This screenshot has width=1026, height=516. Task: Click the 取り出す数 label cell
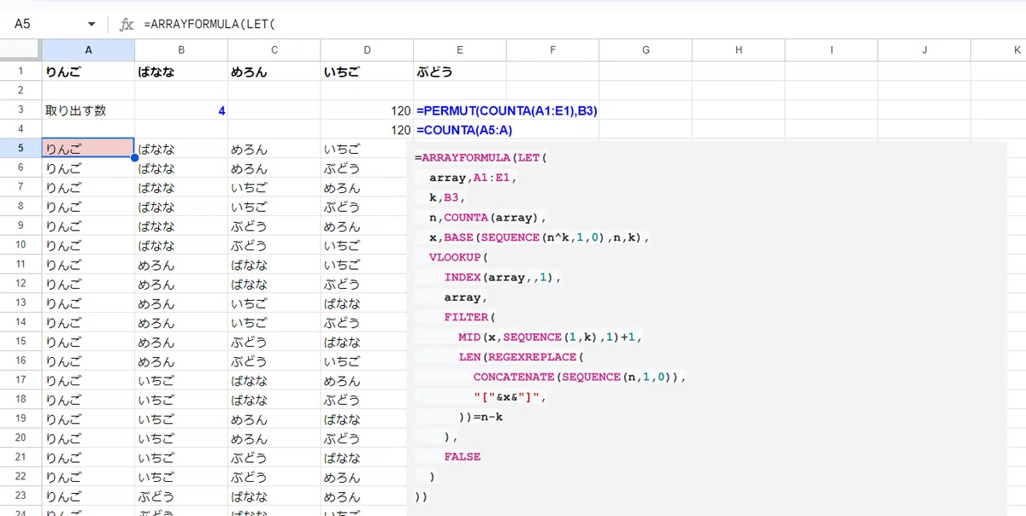pos(88,110)
